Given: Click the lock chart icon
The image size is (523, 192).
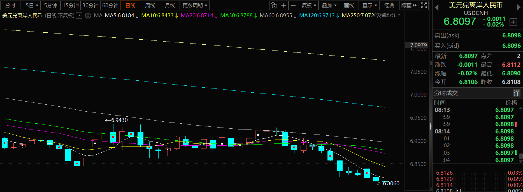Looking at the screenshot, I should 274,5.
